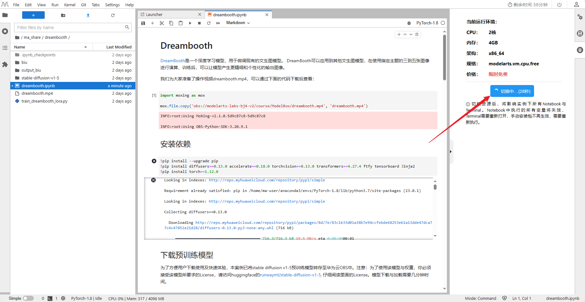This screenshot has height=302, width=585.
Task: Delete the cell with the trash icon
Action: coord(417,34)
